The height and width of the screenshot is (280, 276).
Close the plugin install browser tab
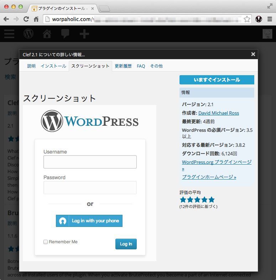tap(93, 9)
